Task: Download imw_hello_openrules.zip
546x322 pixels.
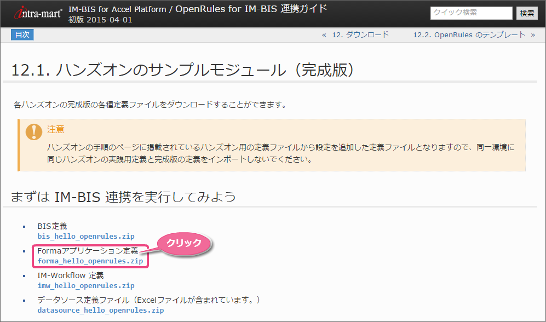Action: point(86,286)
